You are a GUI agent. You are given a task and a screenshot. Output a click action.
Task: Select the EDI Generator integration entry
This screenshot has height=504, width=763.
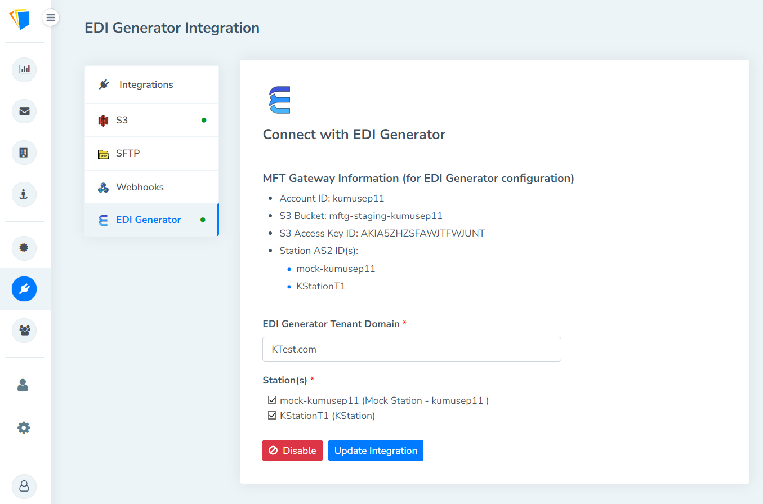pyautogui.click(x=151, y=220)
